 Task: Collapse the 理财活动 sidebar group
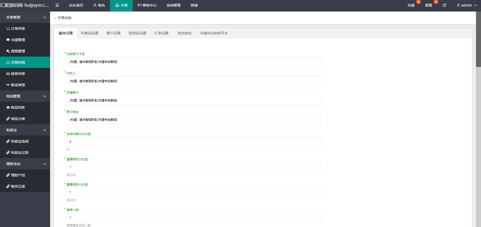[25, 164]
